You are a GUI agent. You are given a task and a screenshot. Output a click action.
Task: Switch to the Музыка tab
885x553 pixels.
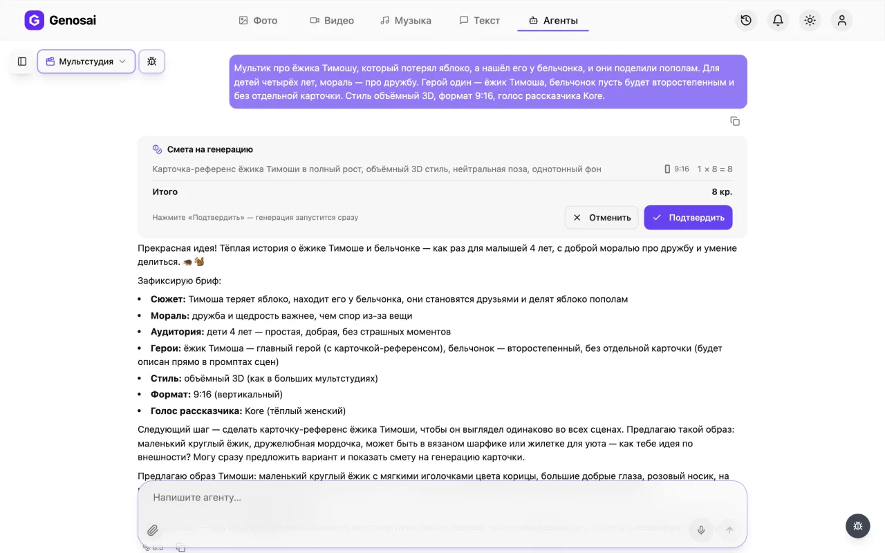coord(406,21)
